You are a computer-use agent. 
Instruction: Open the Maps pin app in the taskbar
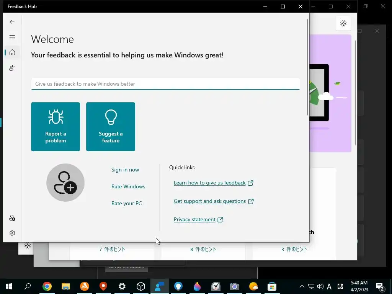pos(103,286)
